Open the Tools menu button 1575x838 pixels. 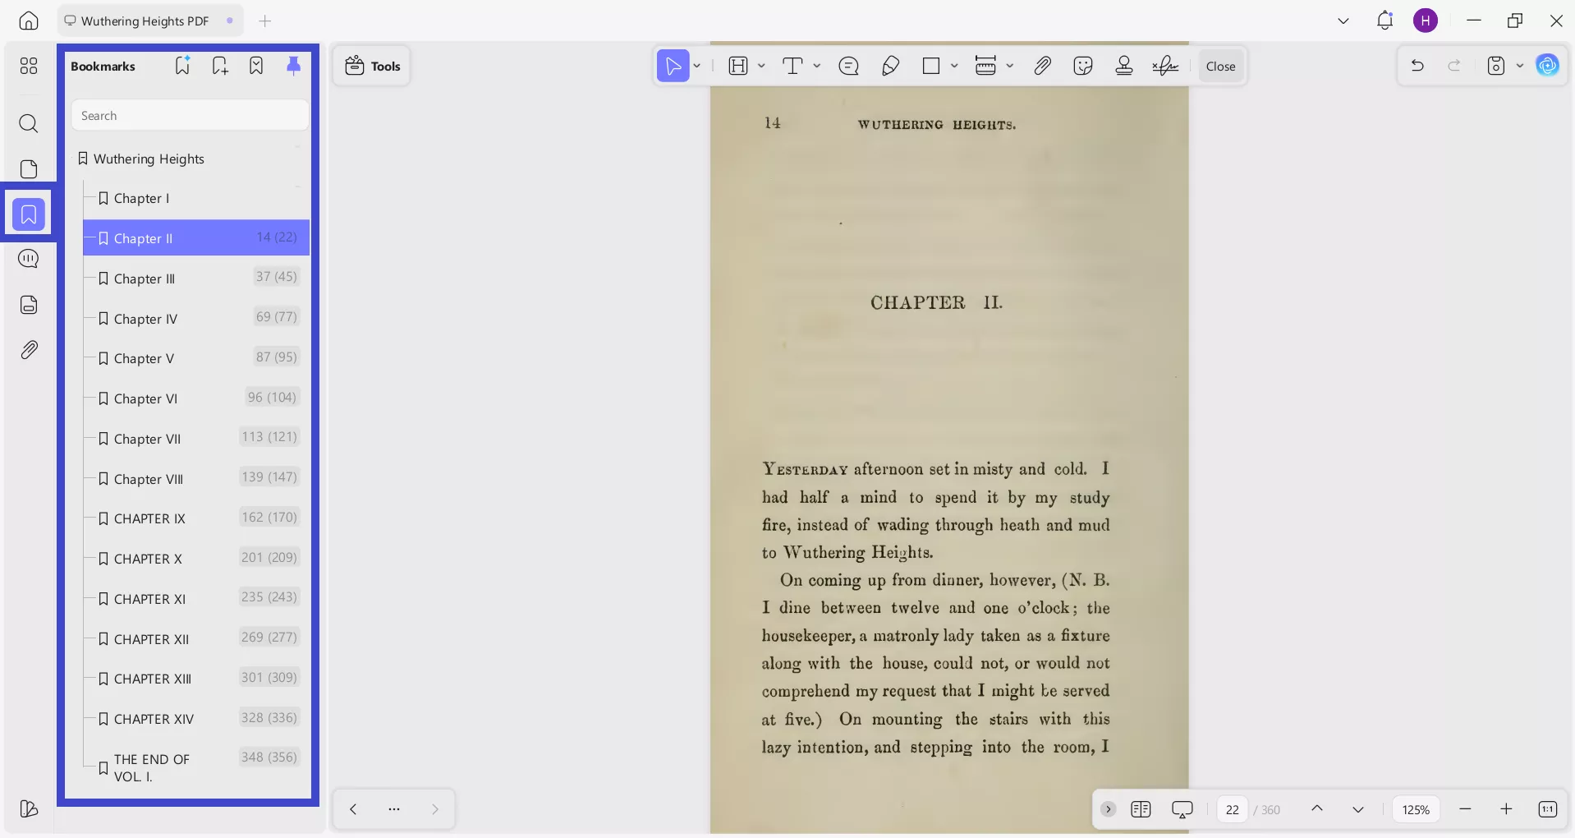click(372, 66)
